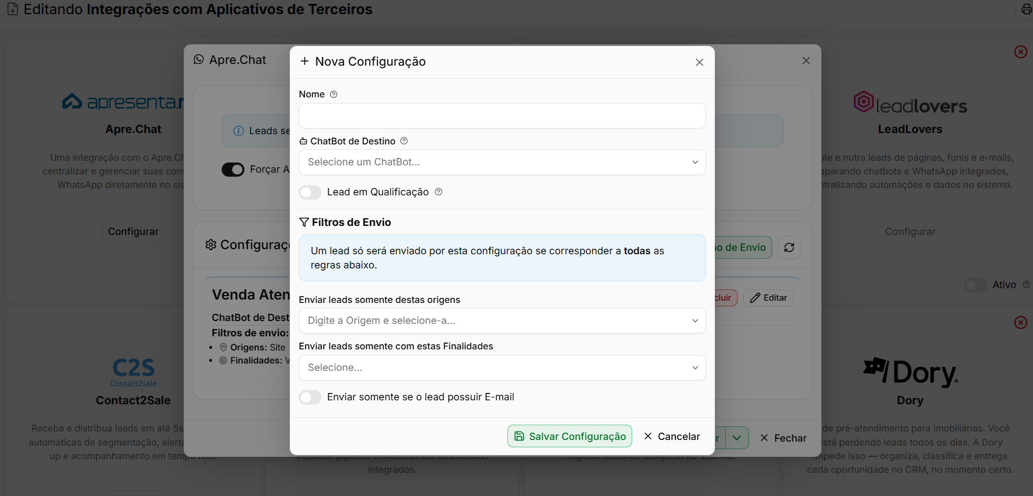Expand the Digite a Origem dropdown

click(x=502, y=321)
